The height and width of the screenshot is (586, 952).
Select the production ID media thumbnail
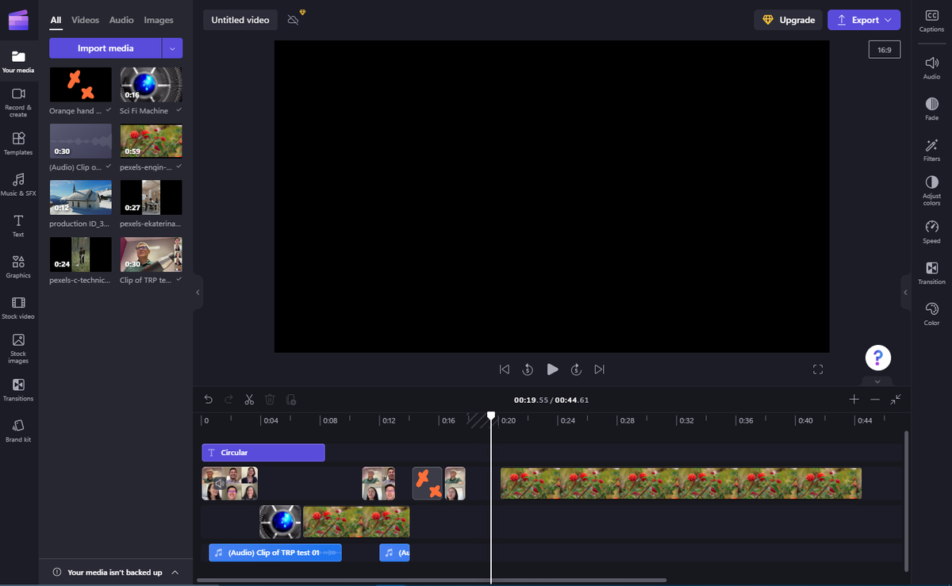click(x=80, y=197)
